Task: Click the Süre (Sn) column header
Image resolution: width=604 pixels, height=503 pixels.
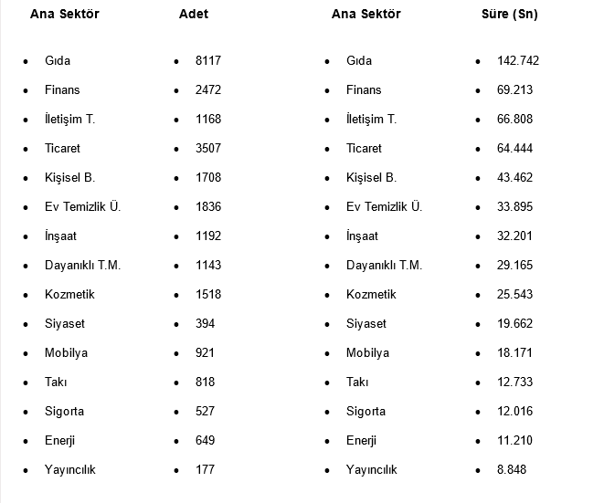Action: tap(509, 15)
